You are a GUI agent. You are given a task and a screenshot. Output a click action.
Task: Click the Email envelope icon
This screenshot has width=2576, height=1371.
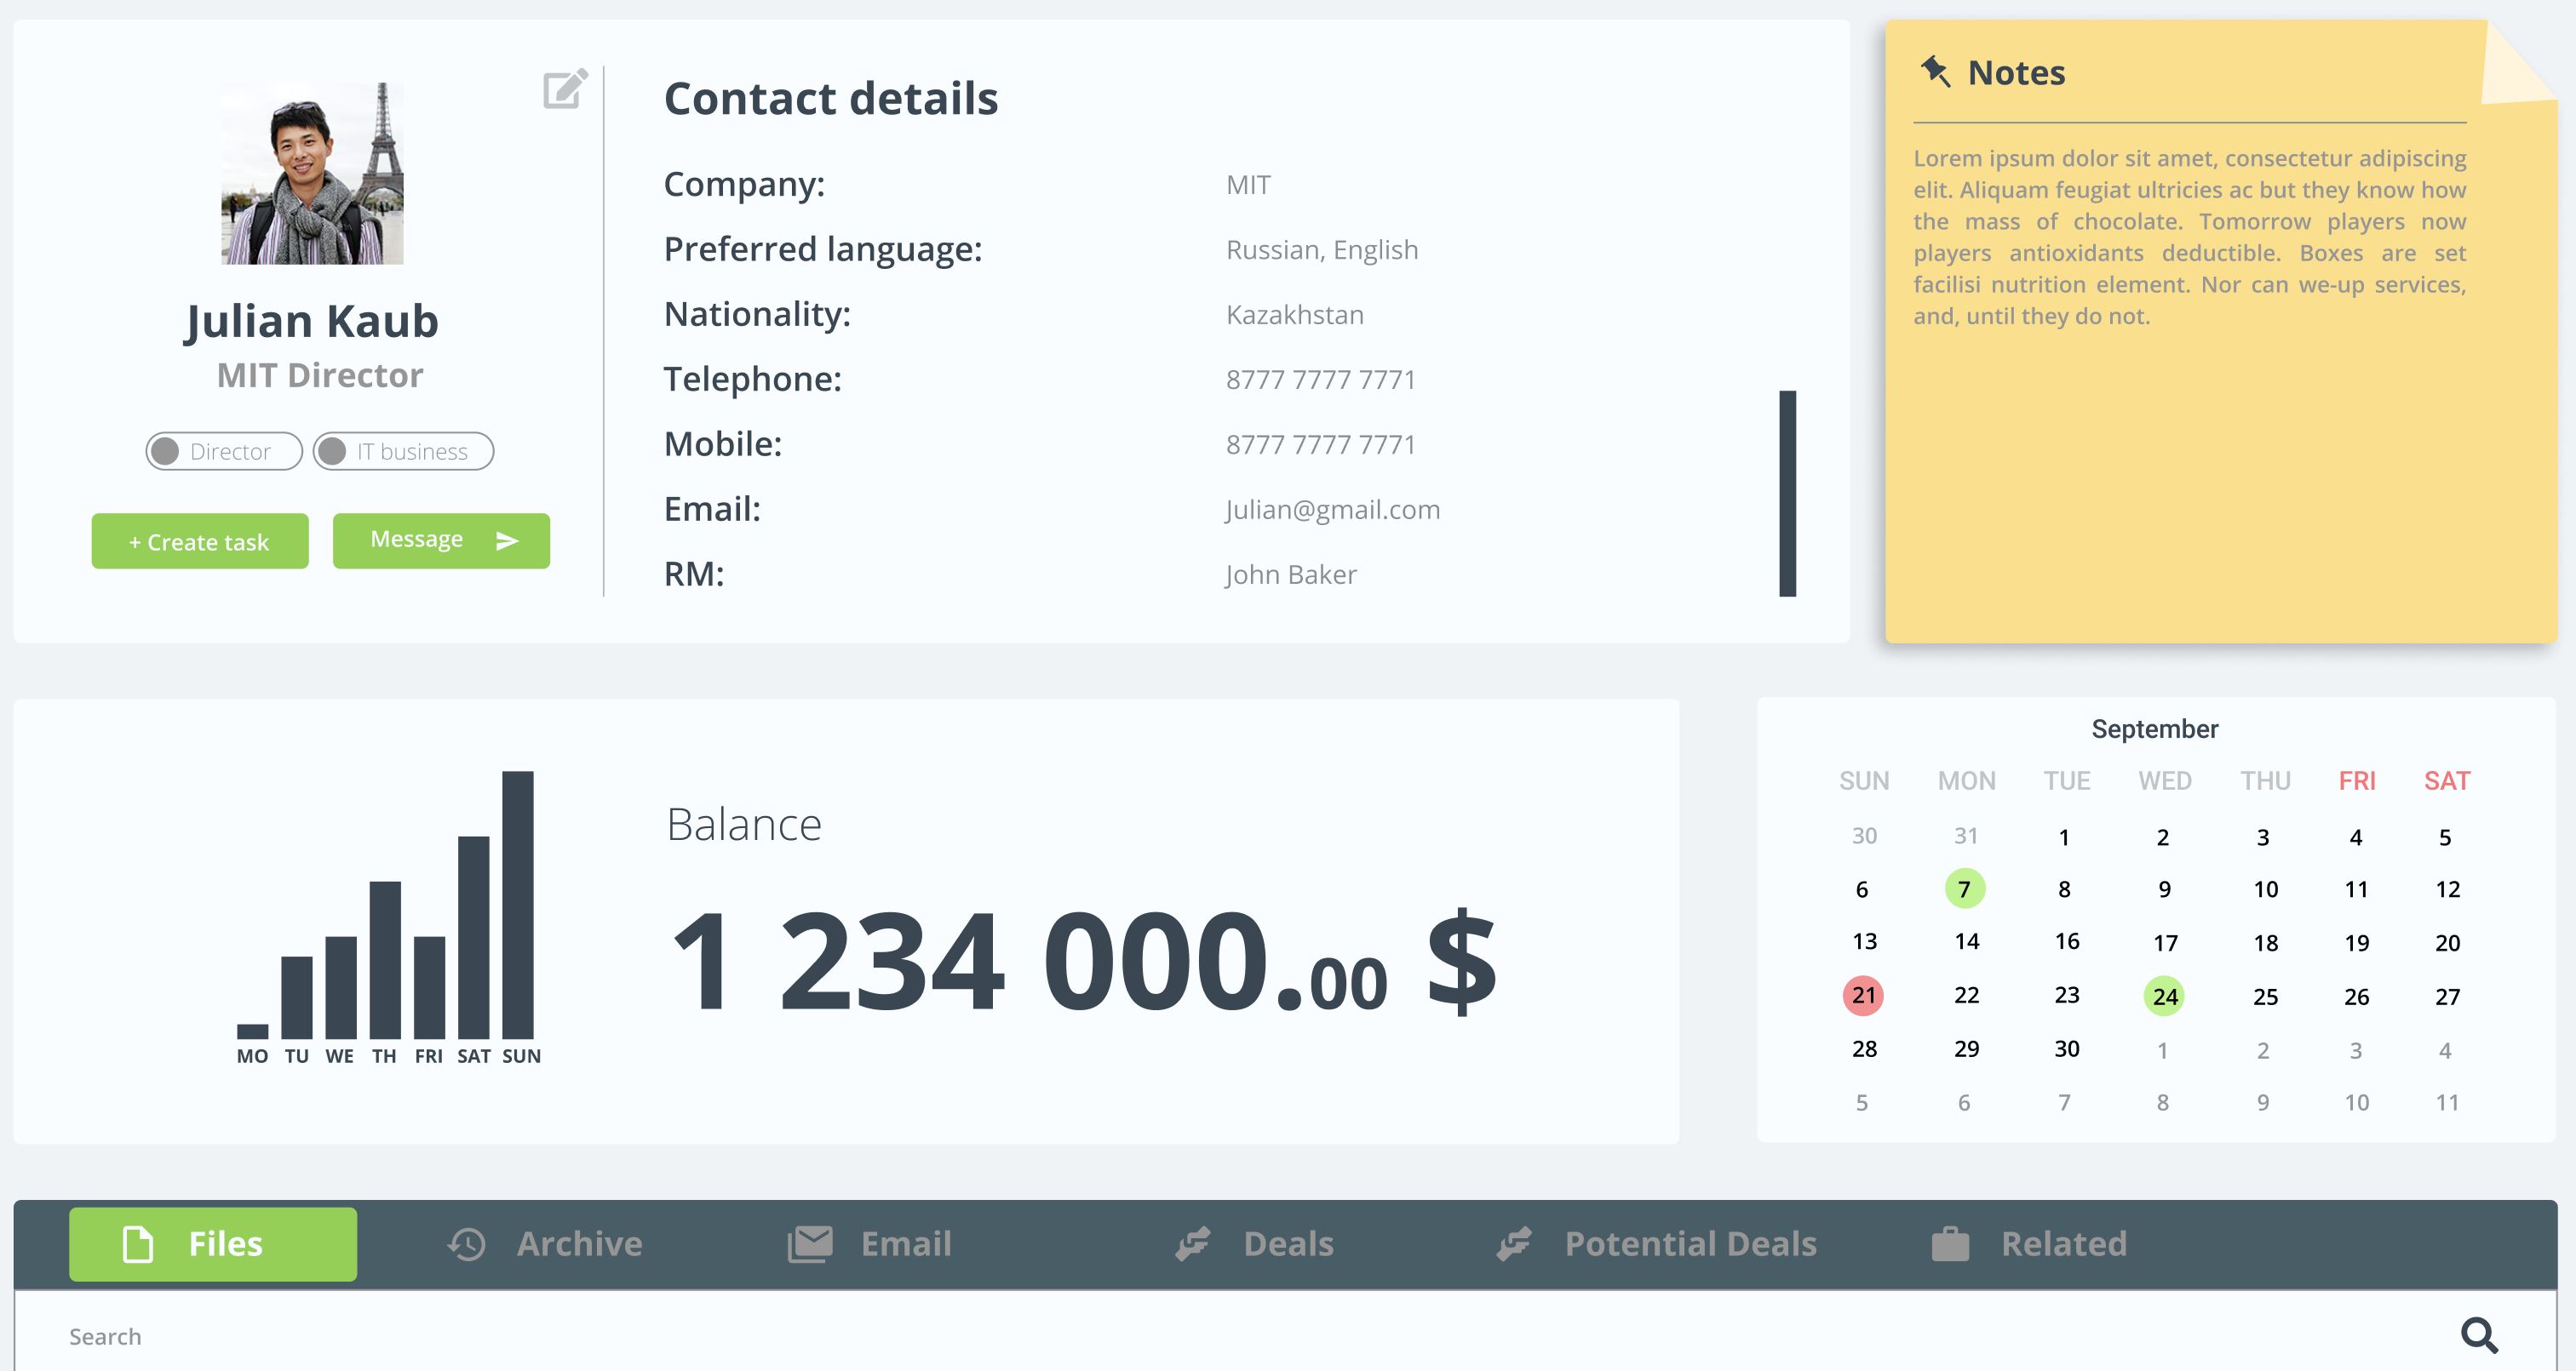(810, 1244)
